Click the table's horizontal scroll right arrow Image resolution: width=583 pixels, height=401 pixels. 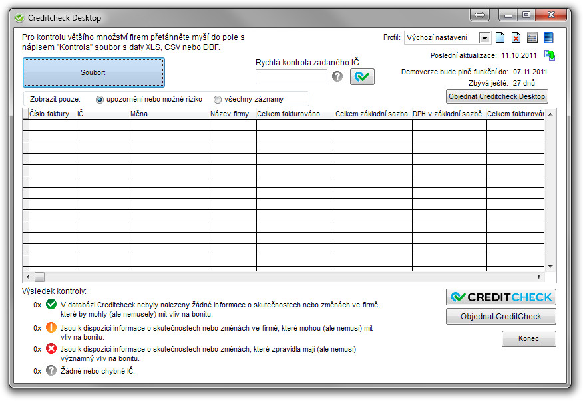540,277
